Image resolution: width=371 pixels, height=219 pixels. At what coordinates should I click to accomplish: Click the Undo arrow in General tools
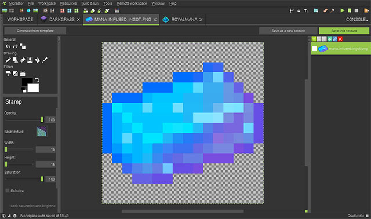[x=8, y=46]
